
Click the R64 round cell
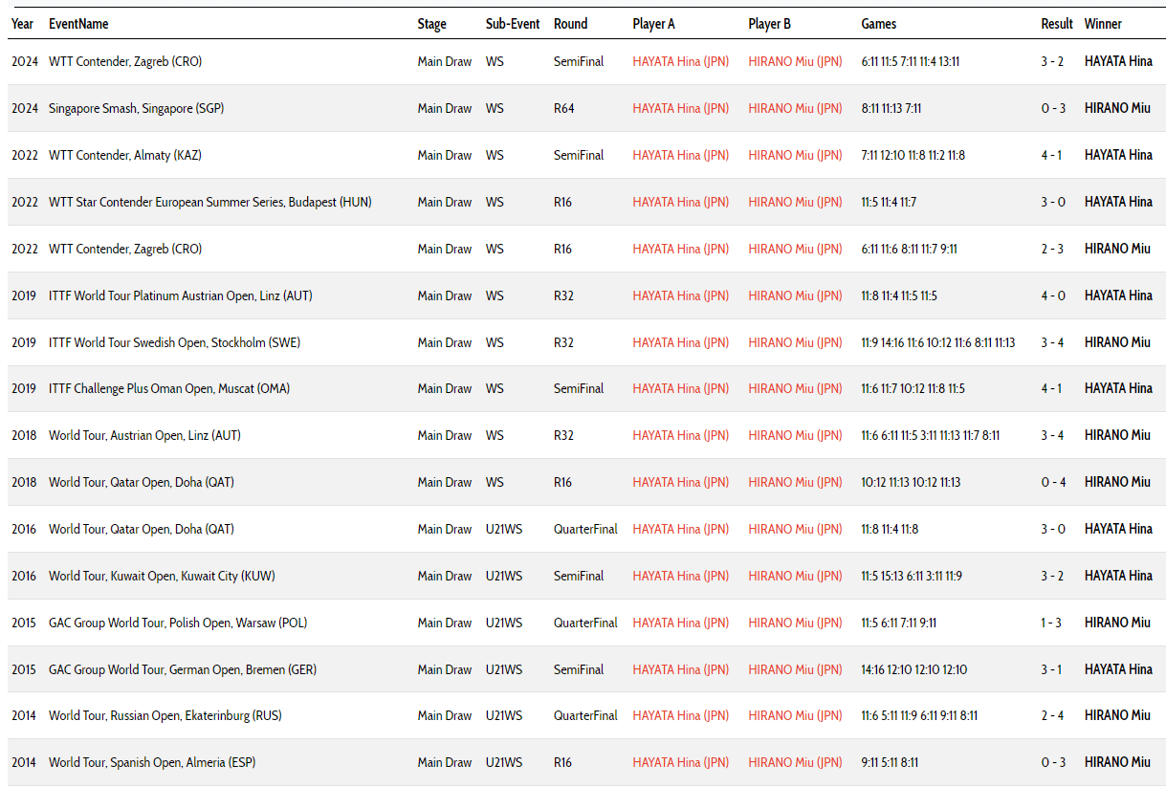pos(564,108)
